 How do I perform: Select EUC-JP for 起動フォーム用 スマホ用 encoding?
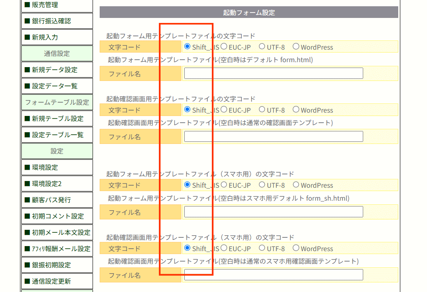[x=224, y=185]
